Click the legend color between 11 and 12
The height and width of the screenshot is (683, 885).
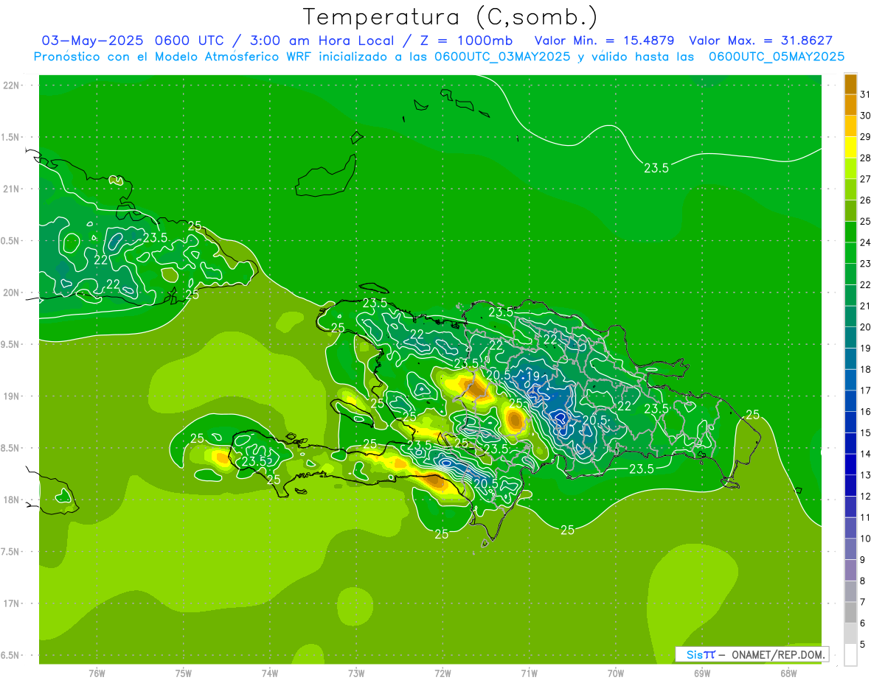pyautogui.click(x=850, y=508)
